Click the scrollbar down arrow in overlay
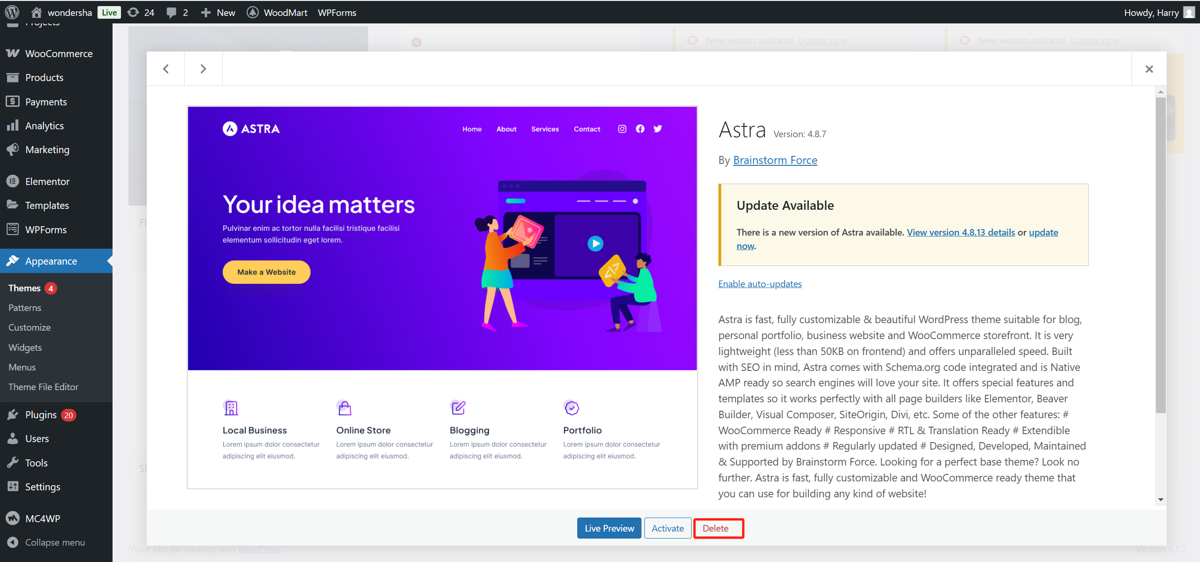 (x=1161, y=499)
